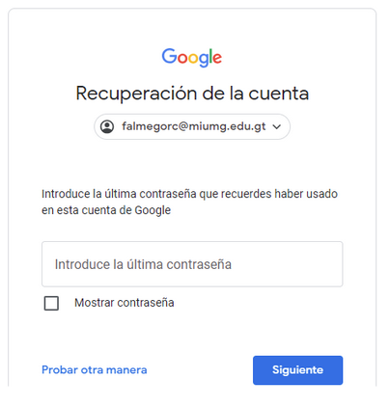The height and width of the screenshot is (406, 390).
Task: Click the red letter e of the logo
Action: click(x=217, y=58)
